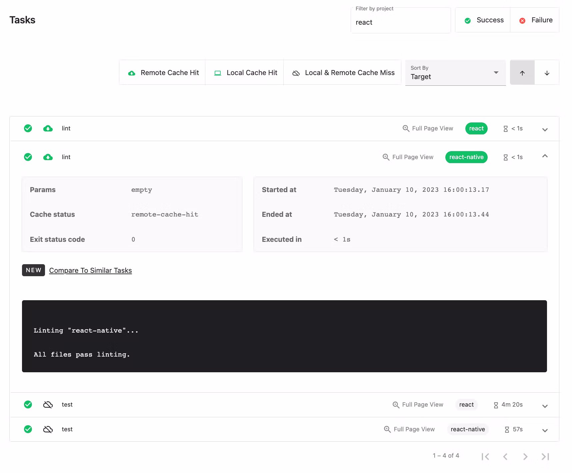Screen dimensions: 572x473
Task: Click the green success checkmark on react-native test row
Action: coord(28,429)
